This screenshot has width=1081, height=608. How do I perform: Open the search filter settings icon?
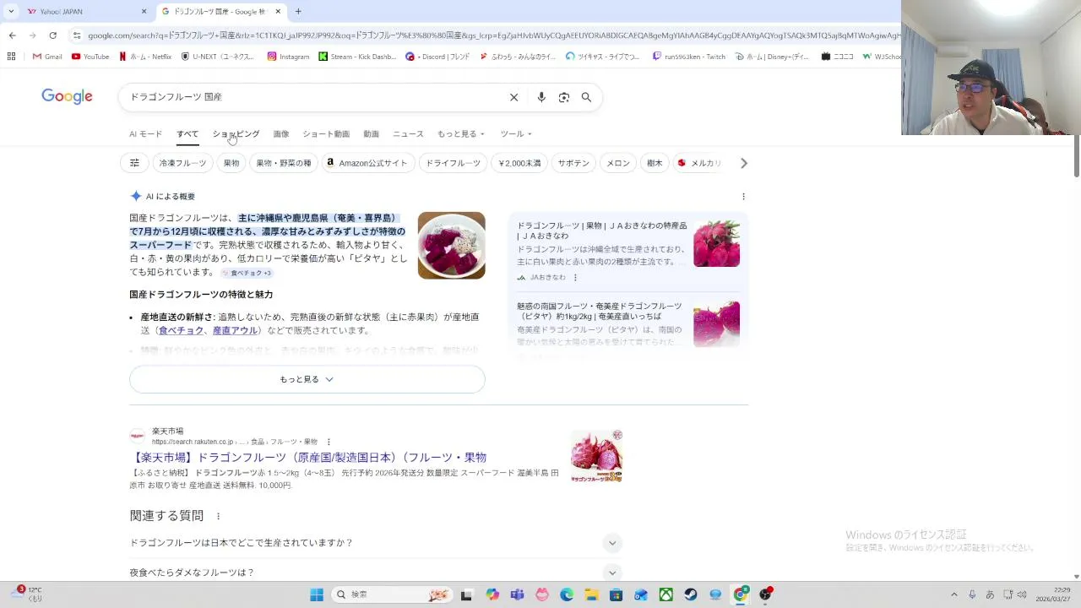pyautogui.click(x=134, y=163)
